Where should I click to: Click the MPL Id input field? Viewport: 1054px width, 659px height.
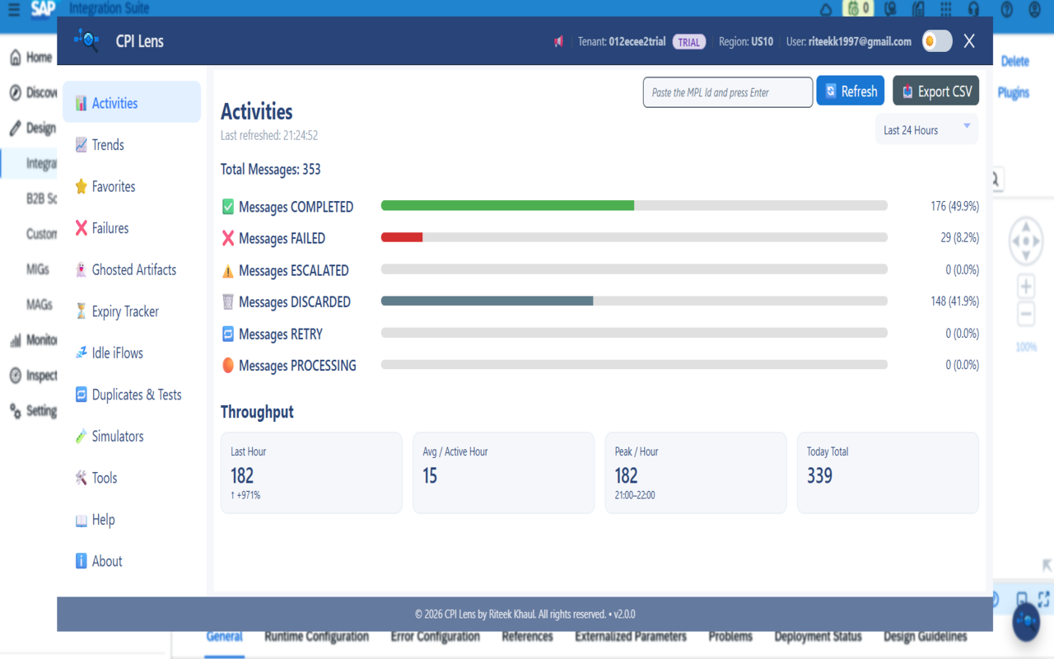click(x=727, y=91)
